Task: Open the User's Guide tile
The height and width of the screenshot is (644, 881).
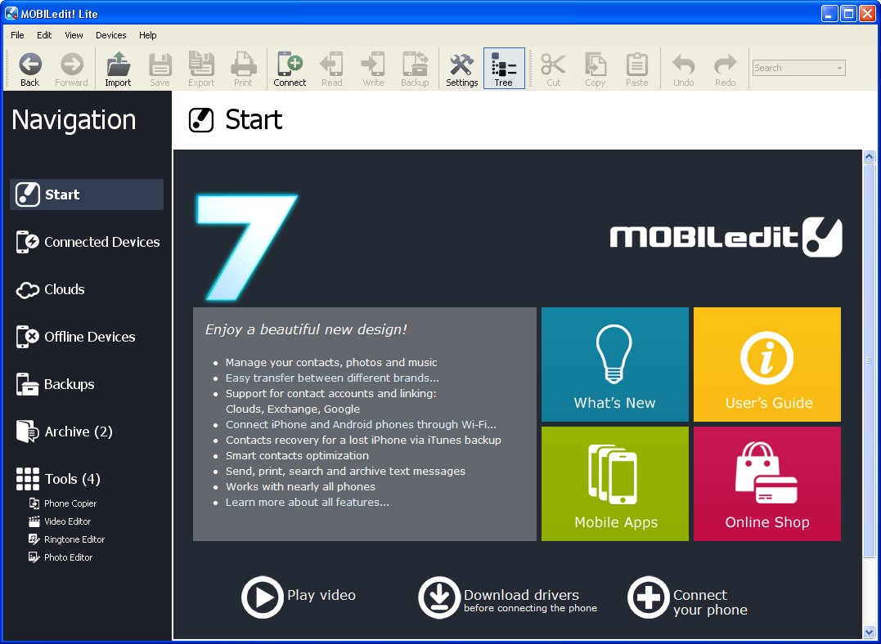Action: point(767,364)
